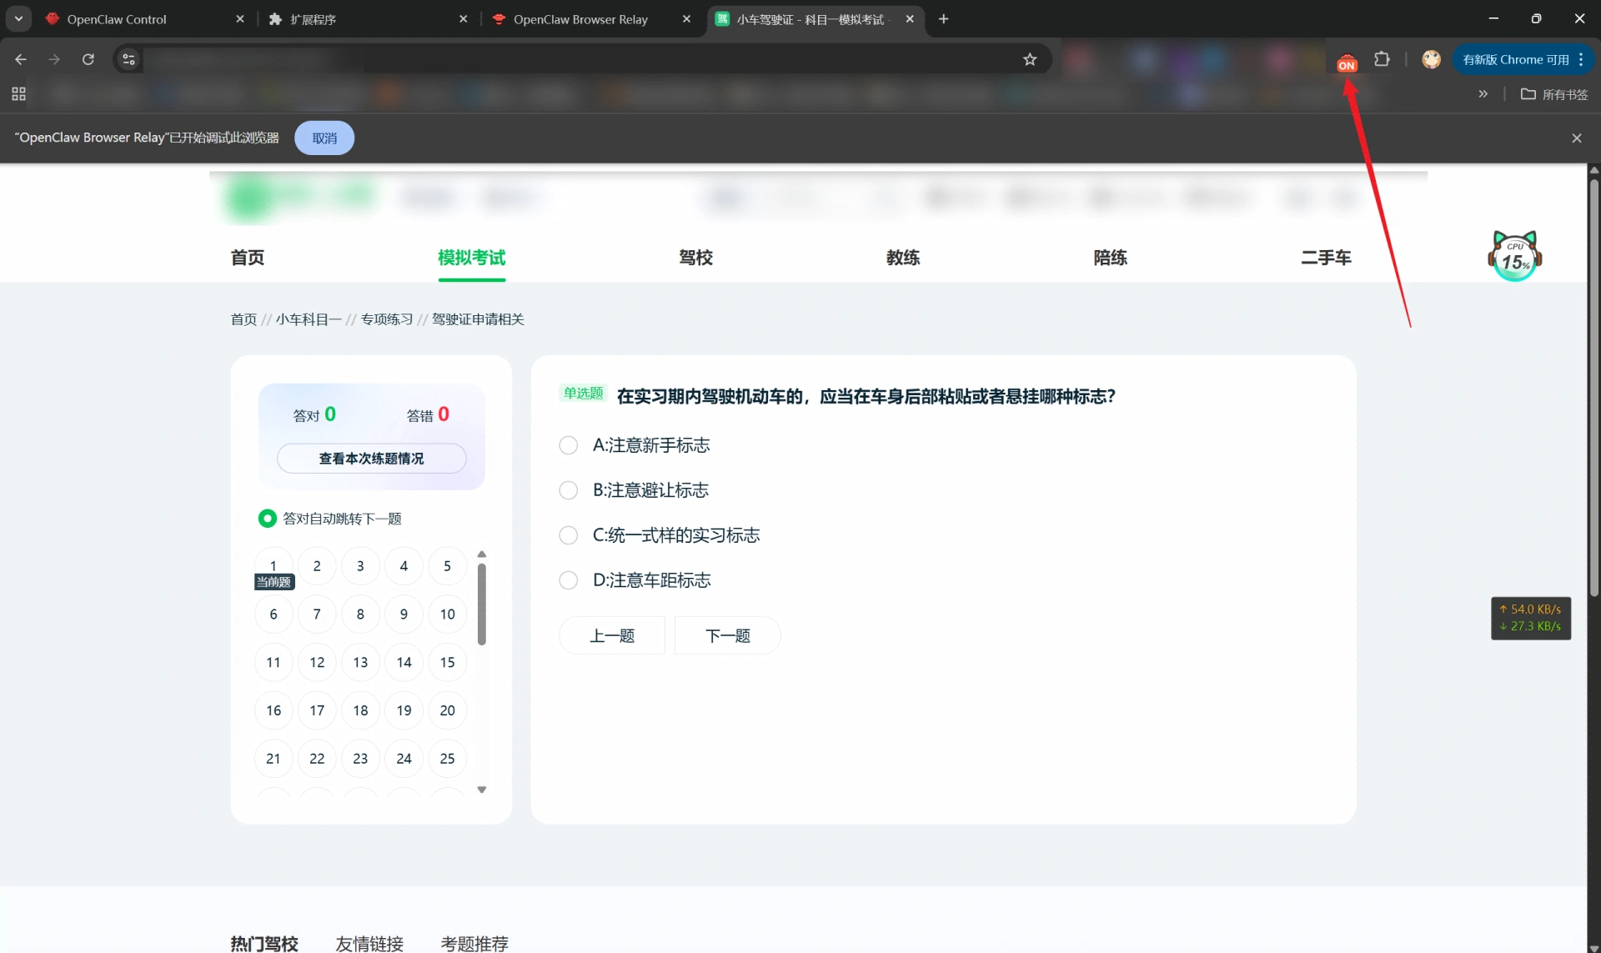Open the Chrome profile avatar icon

[1431, 59]
